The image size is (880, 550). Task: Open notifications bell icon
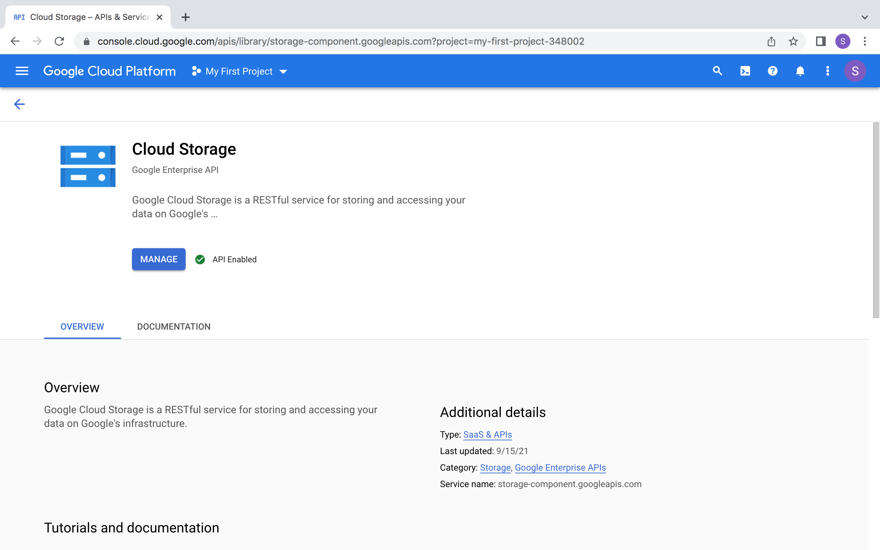click(800, 71)
